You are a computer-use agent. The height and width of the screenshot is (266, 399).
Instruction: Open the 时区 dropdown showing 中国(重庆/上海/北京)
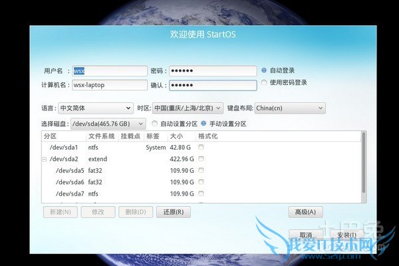point(188,108)
